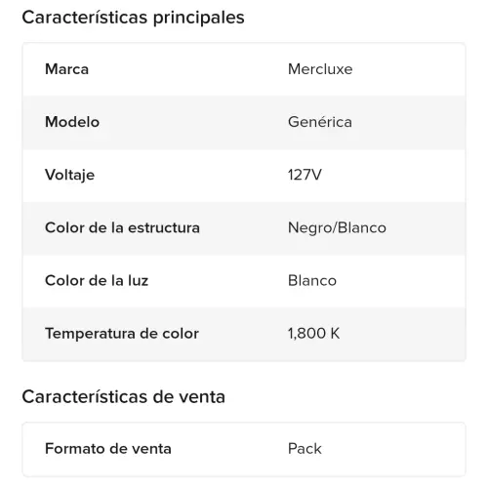Select the Voltaje label
The width and height of the screenshot is (488, 488).
point(70,175)
